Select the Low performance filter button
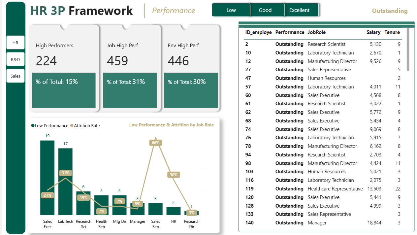 click(x=231, y=10)
